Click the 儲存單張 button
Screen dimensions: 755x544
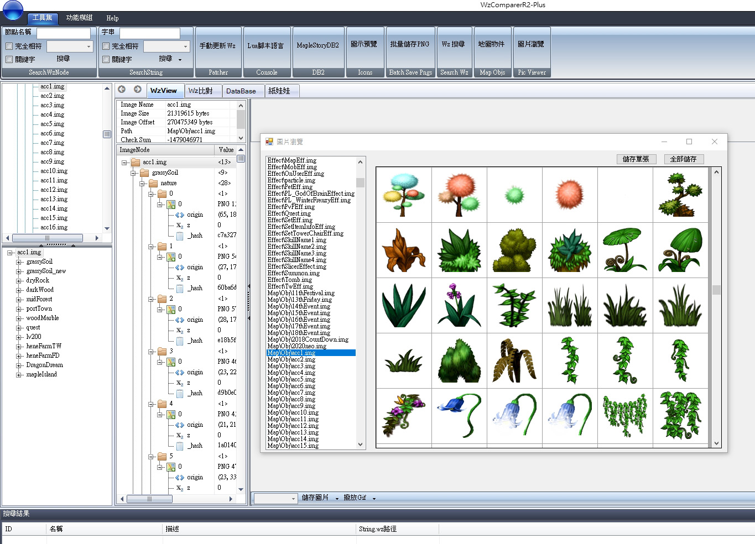[636, 159]
